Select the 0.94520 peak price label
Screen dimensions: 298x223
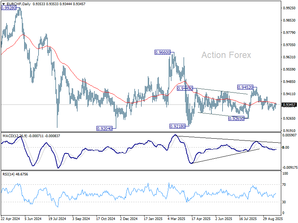click(x=245, y=87)
